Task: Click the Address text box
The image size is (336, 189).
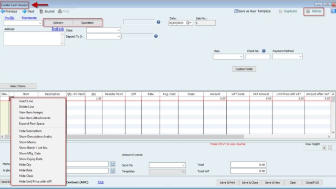Action: pos(33,39)
